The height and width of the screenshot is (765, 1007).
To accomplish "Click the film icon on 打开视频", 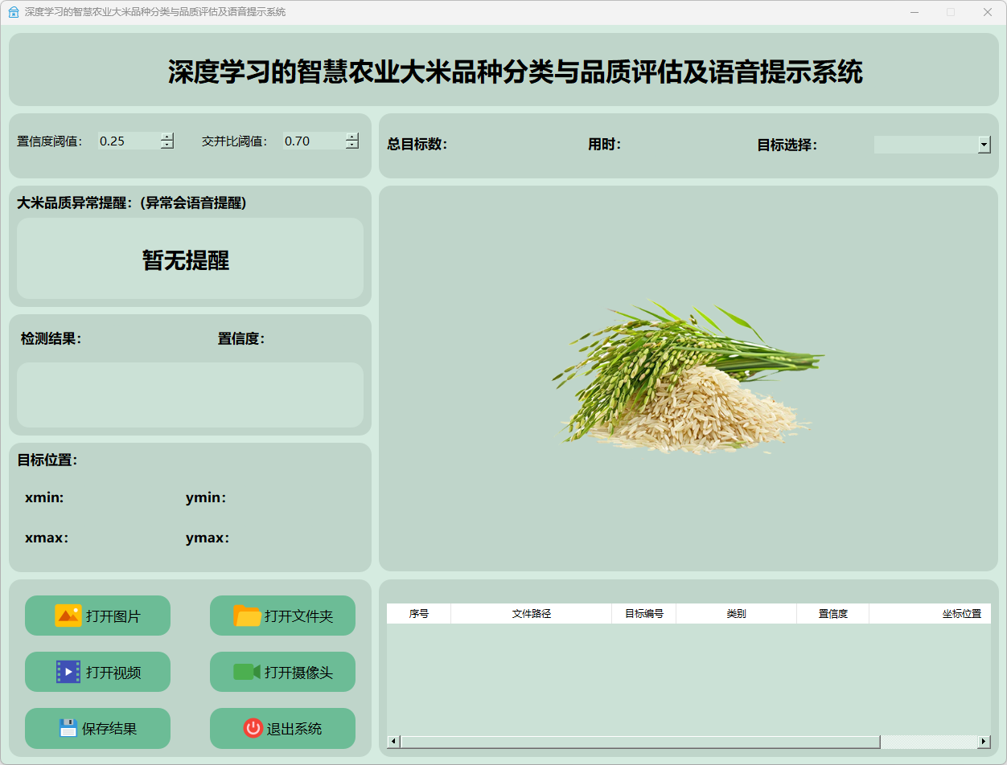I will [68, 672].
